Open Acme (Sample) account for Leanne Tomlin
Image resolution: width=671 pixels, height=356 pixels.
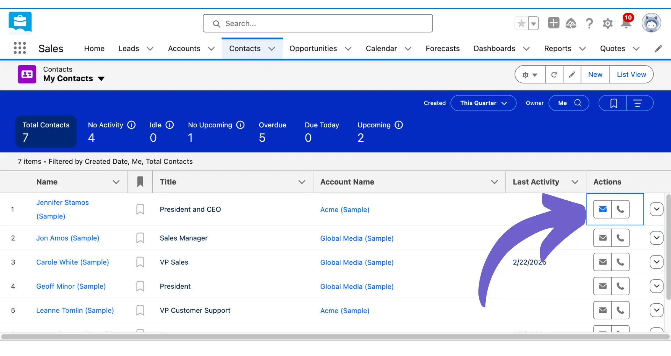click(x=345, y=310)
